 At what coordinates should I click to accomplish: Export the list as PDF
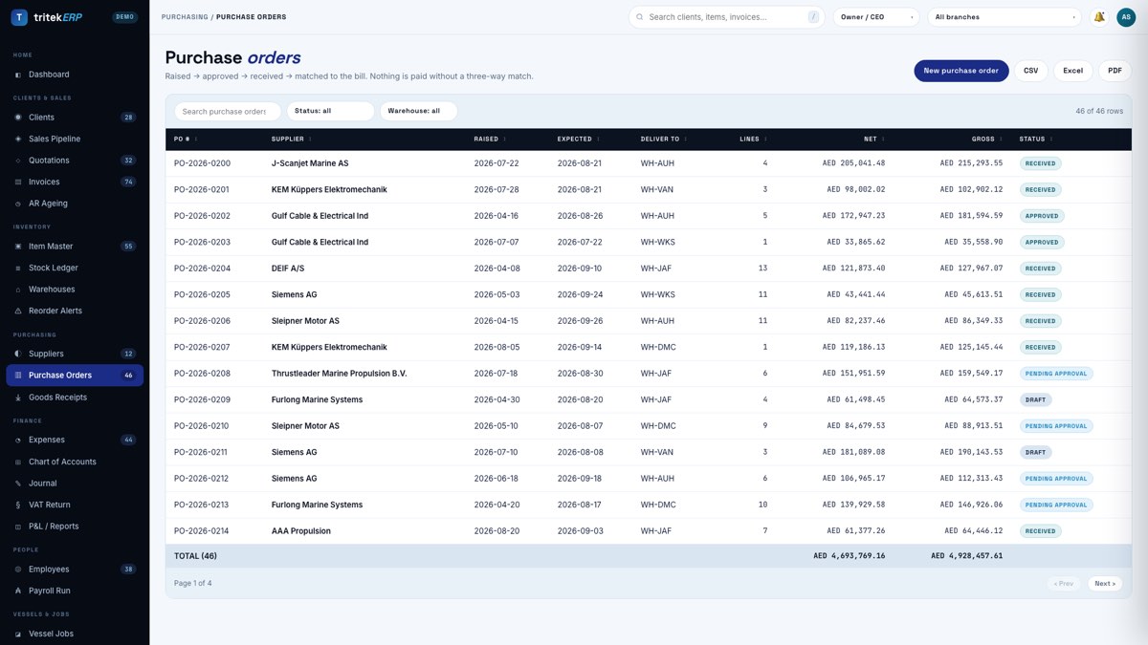point(1115,71)
